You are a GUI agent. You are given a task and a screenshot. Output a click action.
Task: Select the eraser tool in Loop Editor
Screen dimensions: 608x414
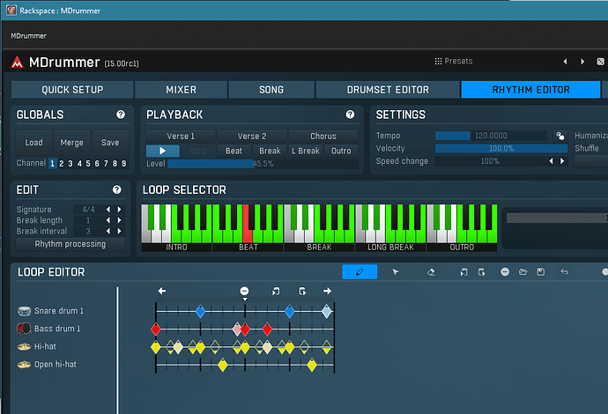431,272
